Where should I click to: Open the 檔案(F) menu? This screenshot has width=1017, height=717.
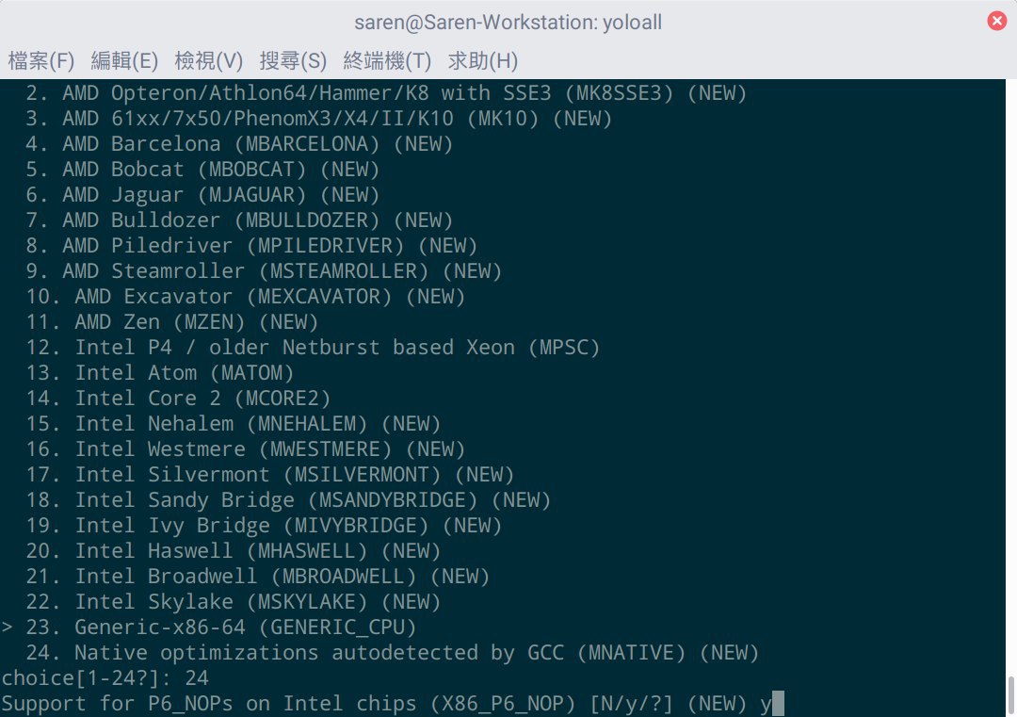[x=40, y=61]
